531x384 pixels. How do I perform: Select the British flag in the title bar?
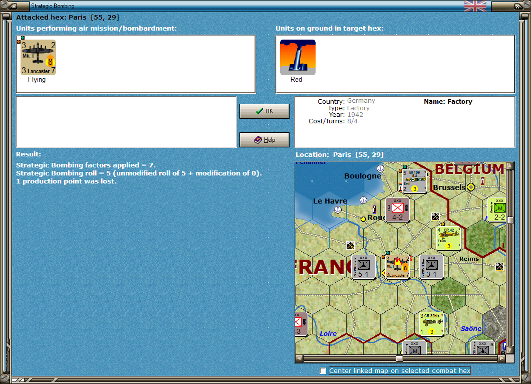pos(475,6)
